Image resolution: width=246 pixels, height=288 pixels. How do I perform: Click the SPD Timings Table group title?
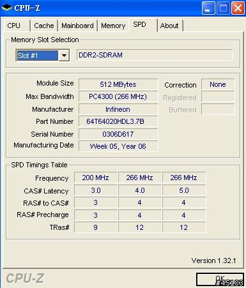point(39,165)
